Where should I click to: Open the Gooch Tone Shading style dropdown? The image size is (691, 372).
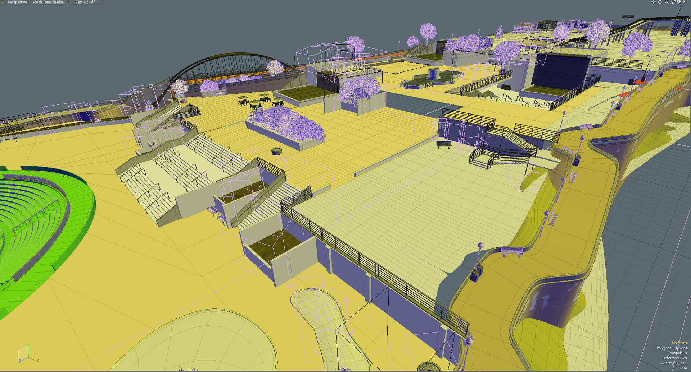pyautogui.click(x=49, y=2)
